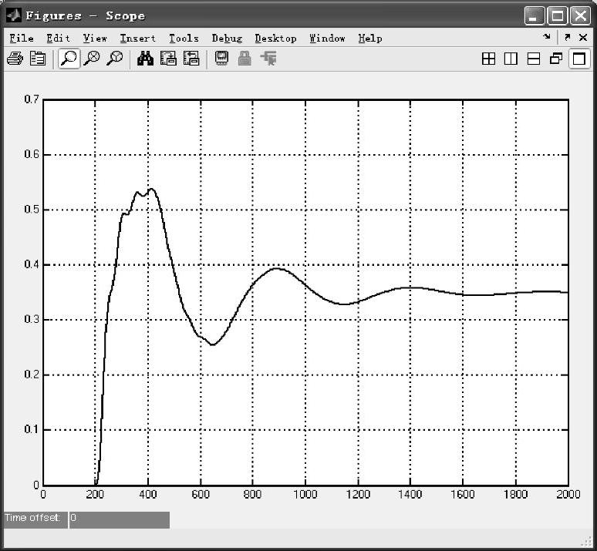This screenshot has height=551, width=597.
Task: Choose left/right tile layout icon
Action: (511, 59)
